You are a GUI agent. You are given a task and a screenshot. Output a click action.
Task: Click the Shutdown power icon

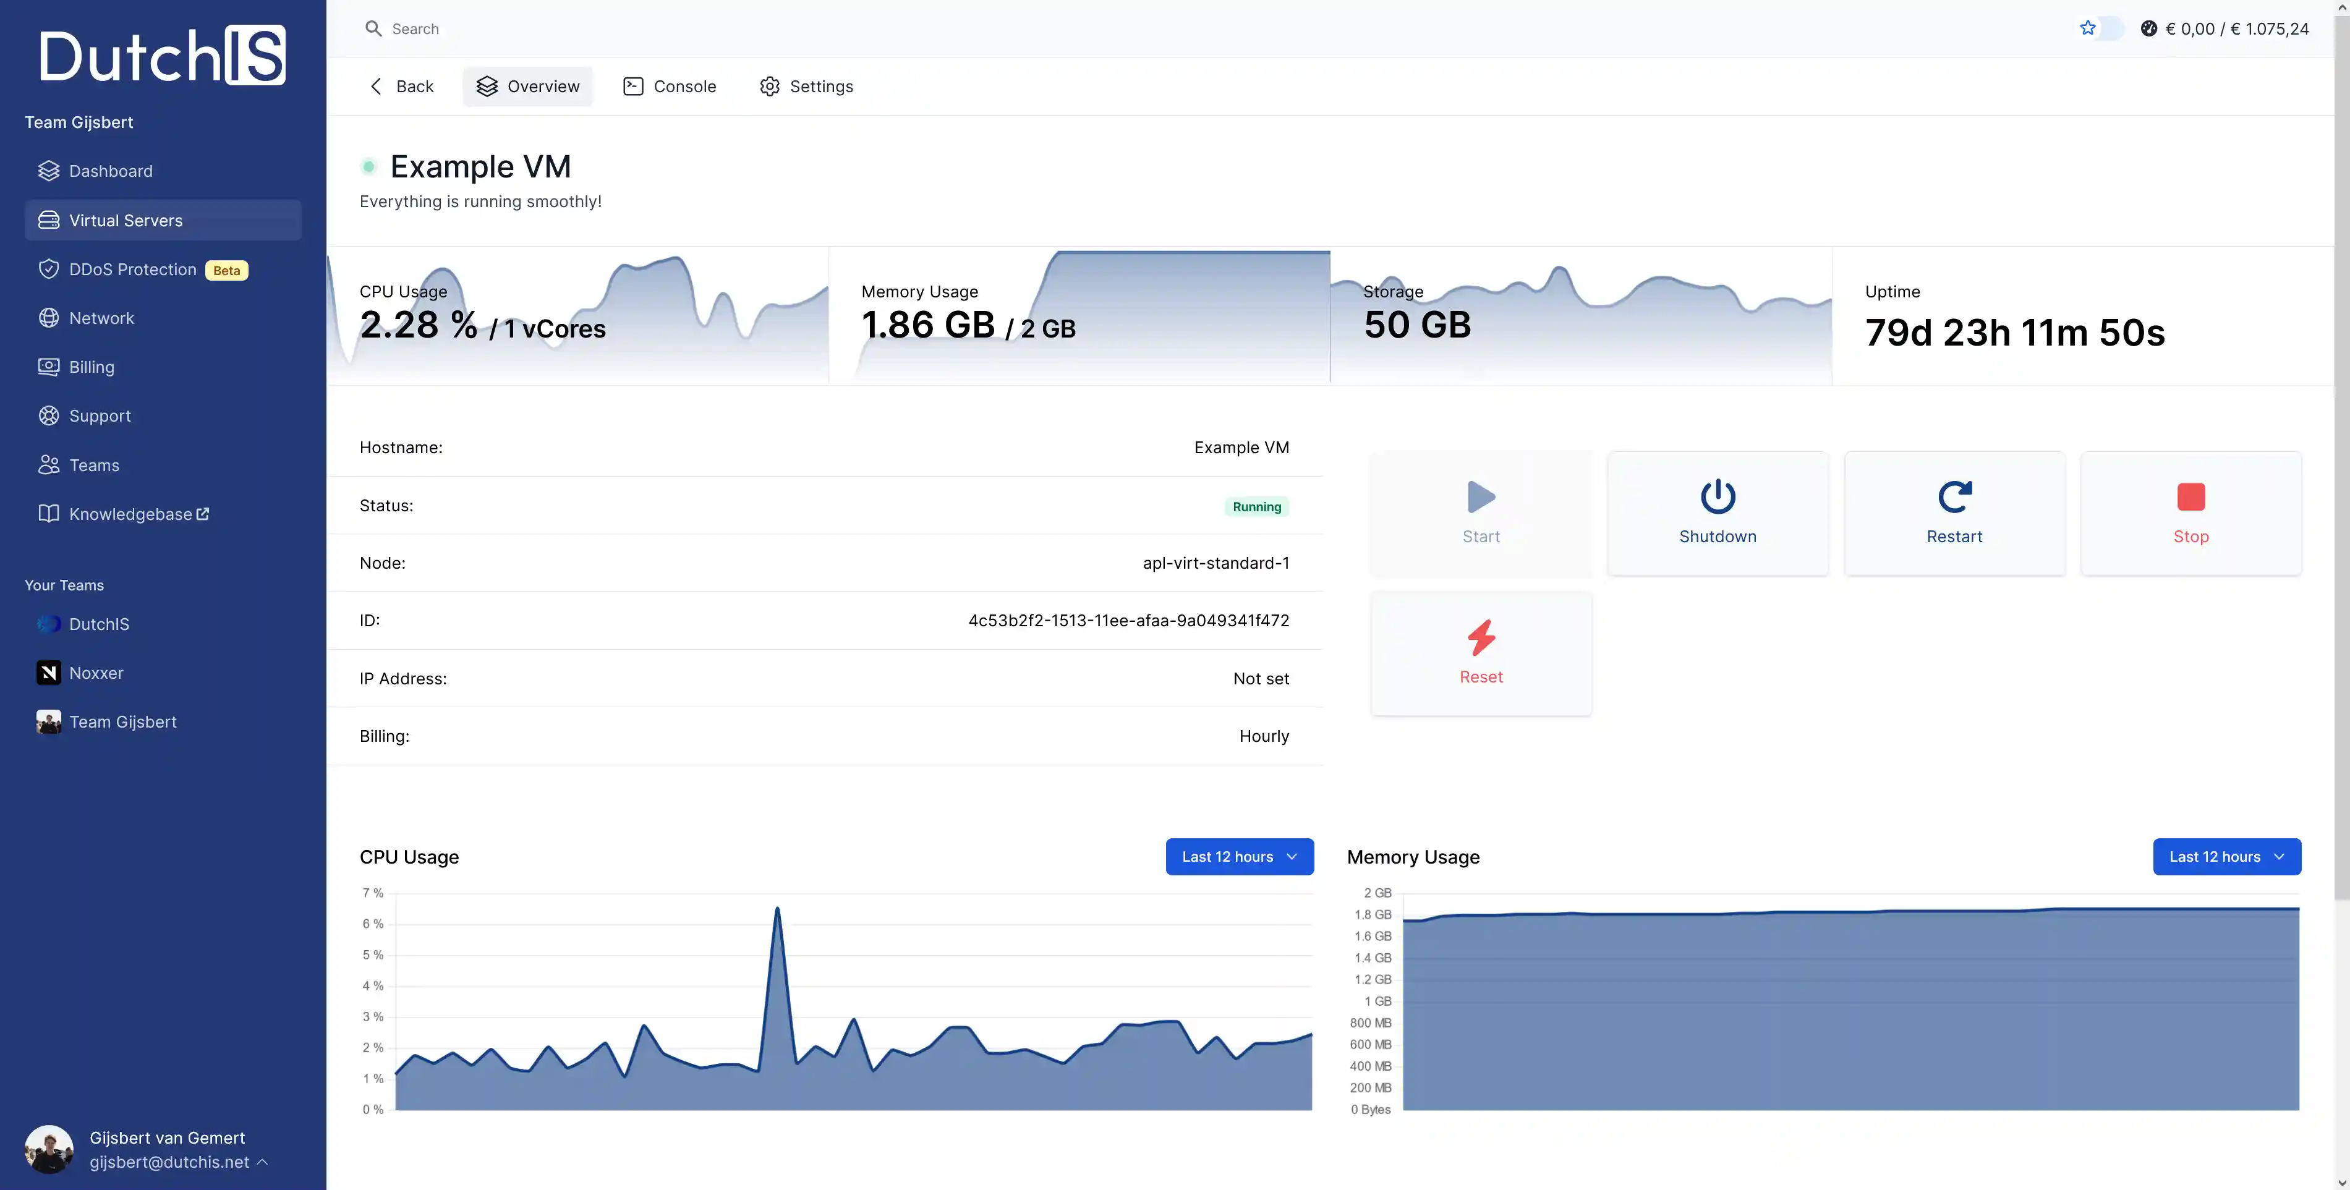point(1718,497)
